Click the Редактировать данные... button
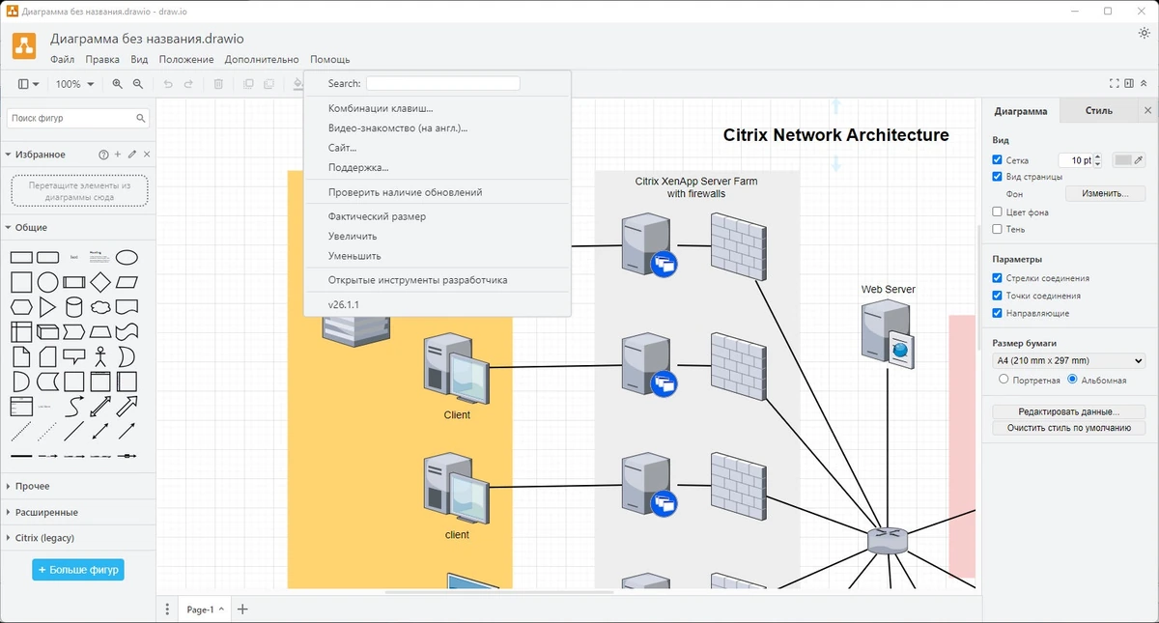 coord(1068,411)
